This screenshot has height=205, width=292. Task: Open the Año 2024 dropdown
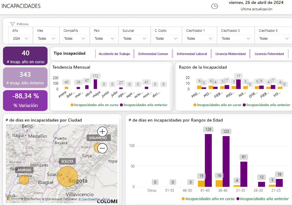coord(20,38)
